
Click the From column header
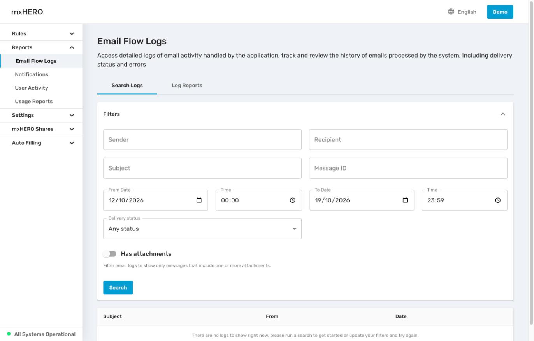tap(272, 316)
